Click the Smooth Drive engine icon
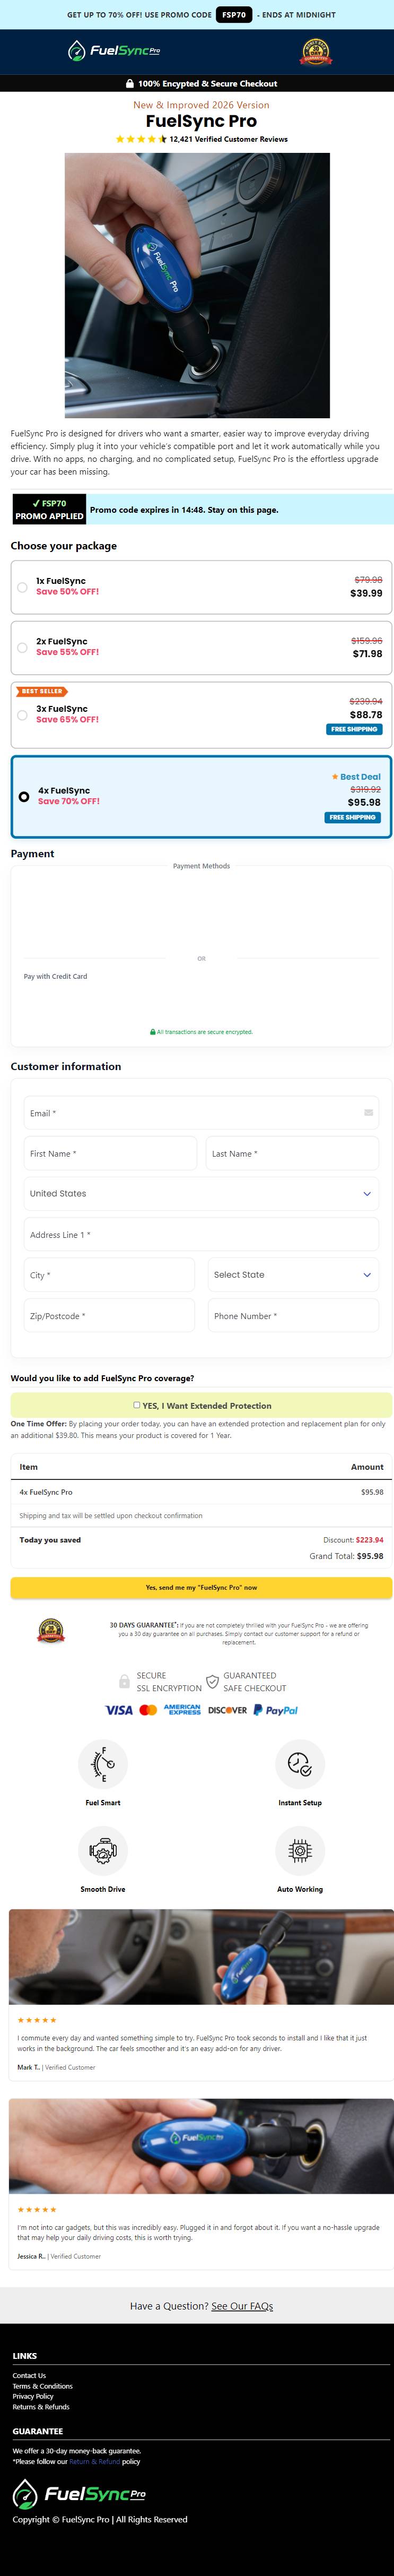The width and height of the screenshot is (394, 2576). point(103,1851)
